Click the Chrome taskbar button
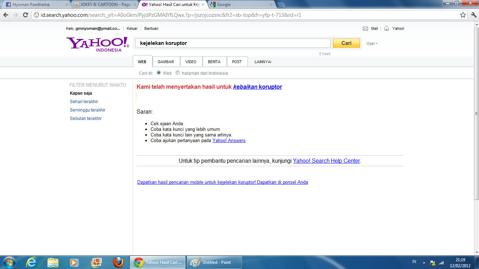This screenshot has height=269, width=479. (x=158, y=262)
